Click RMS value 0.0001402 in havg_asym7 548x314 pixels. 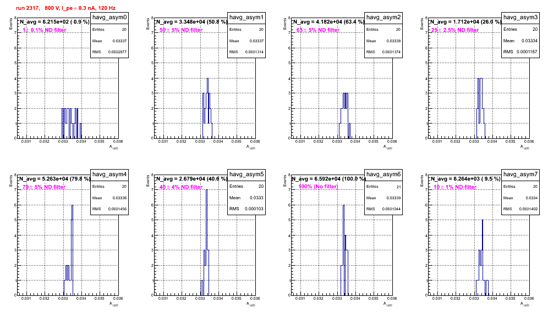(x=528, y=209)
